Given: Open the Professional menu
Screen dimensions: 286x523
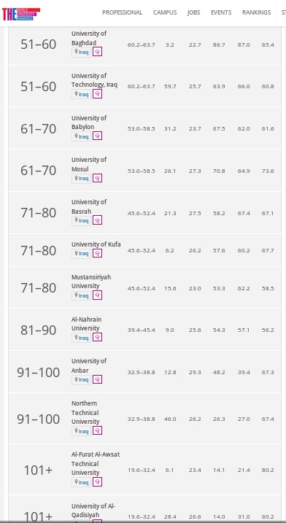Looking at the screenshot, I should coord(122,12).
